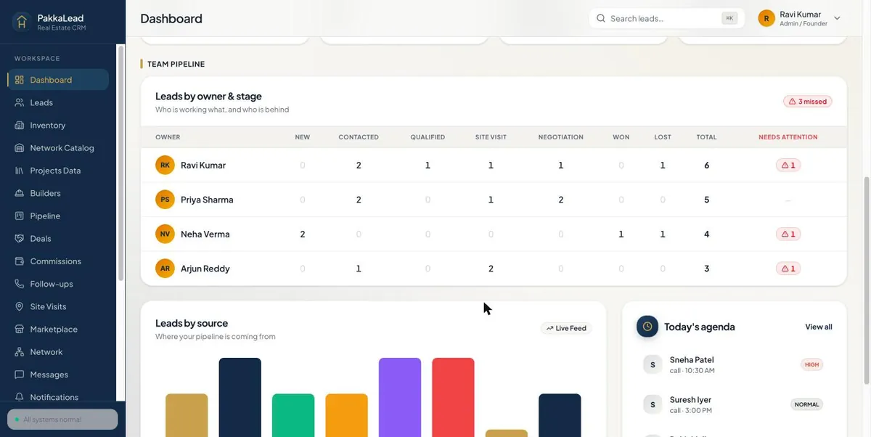Click the Network Catalog icon
Image resolution: width=871 pixels, height=437 pixels.
click(x=20, y=147)
